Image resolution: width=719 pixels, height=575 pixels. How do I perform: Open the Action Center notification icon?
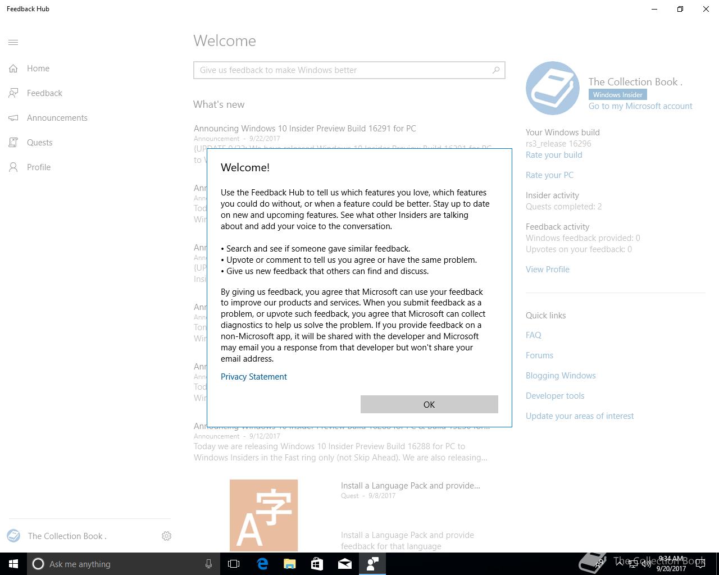[700, 564]
